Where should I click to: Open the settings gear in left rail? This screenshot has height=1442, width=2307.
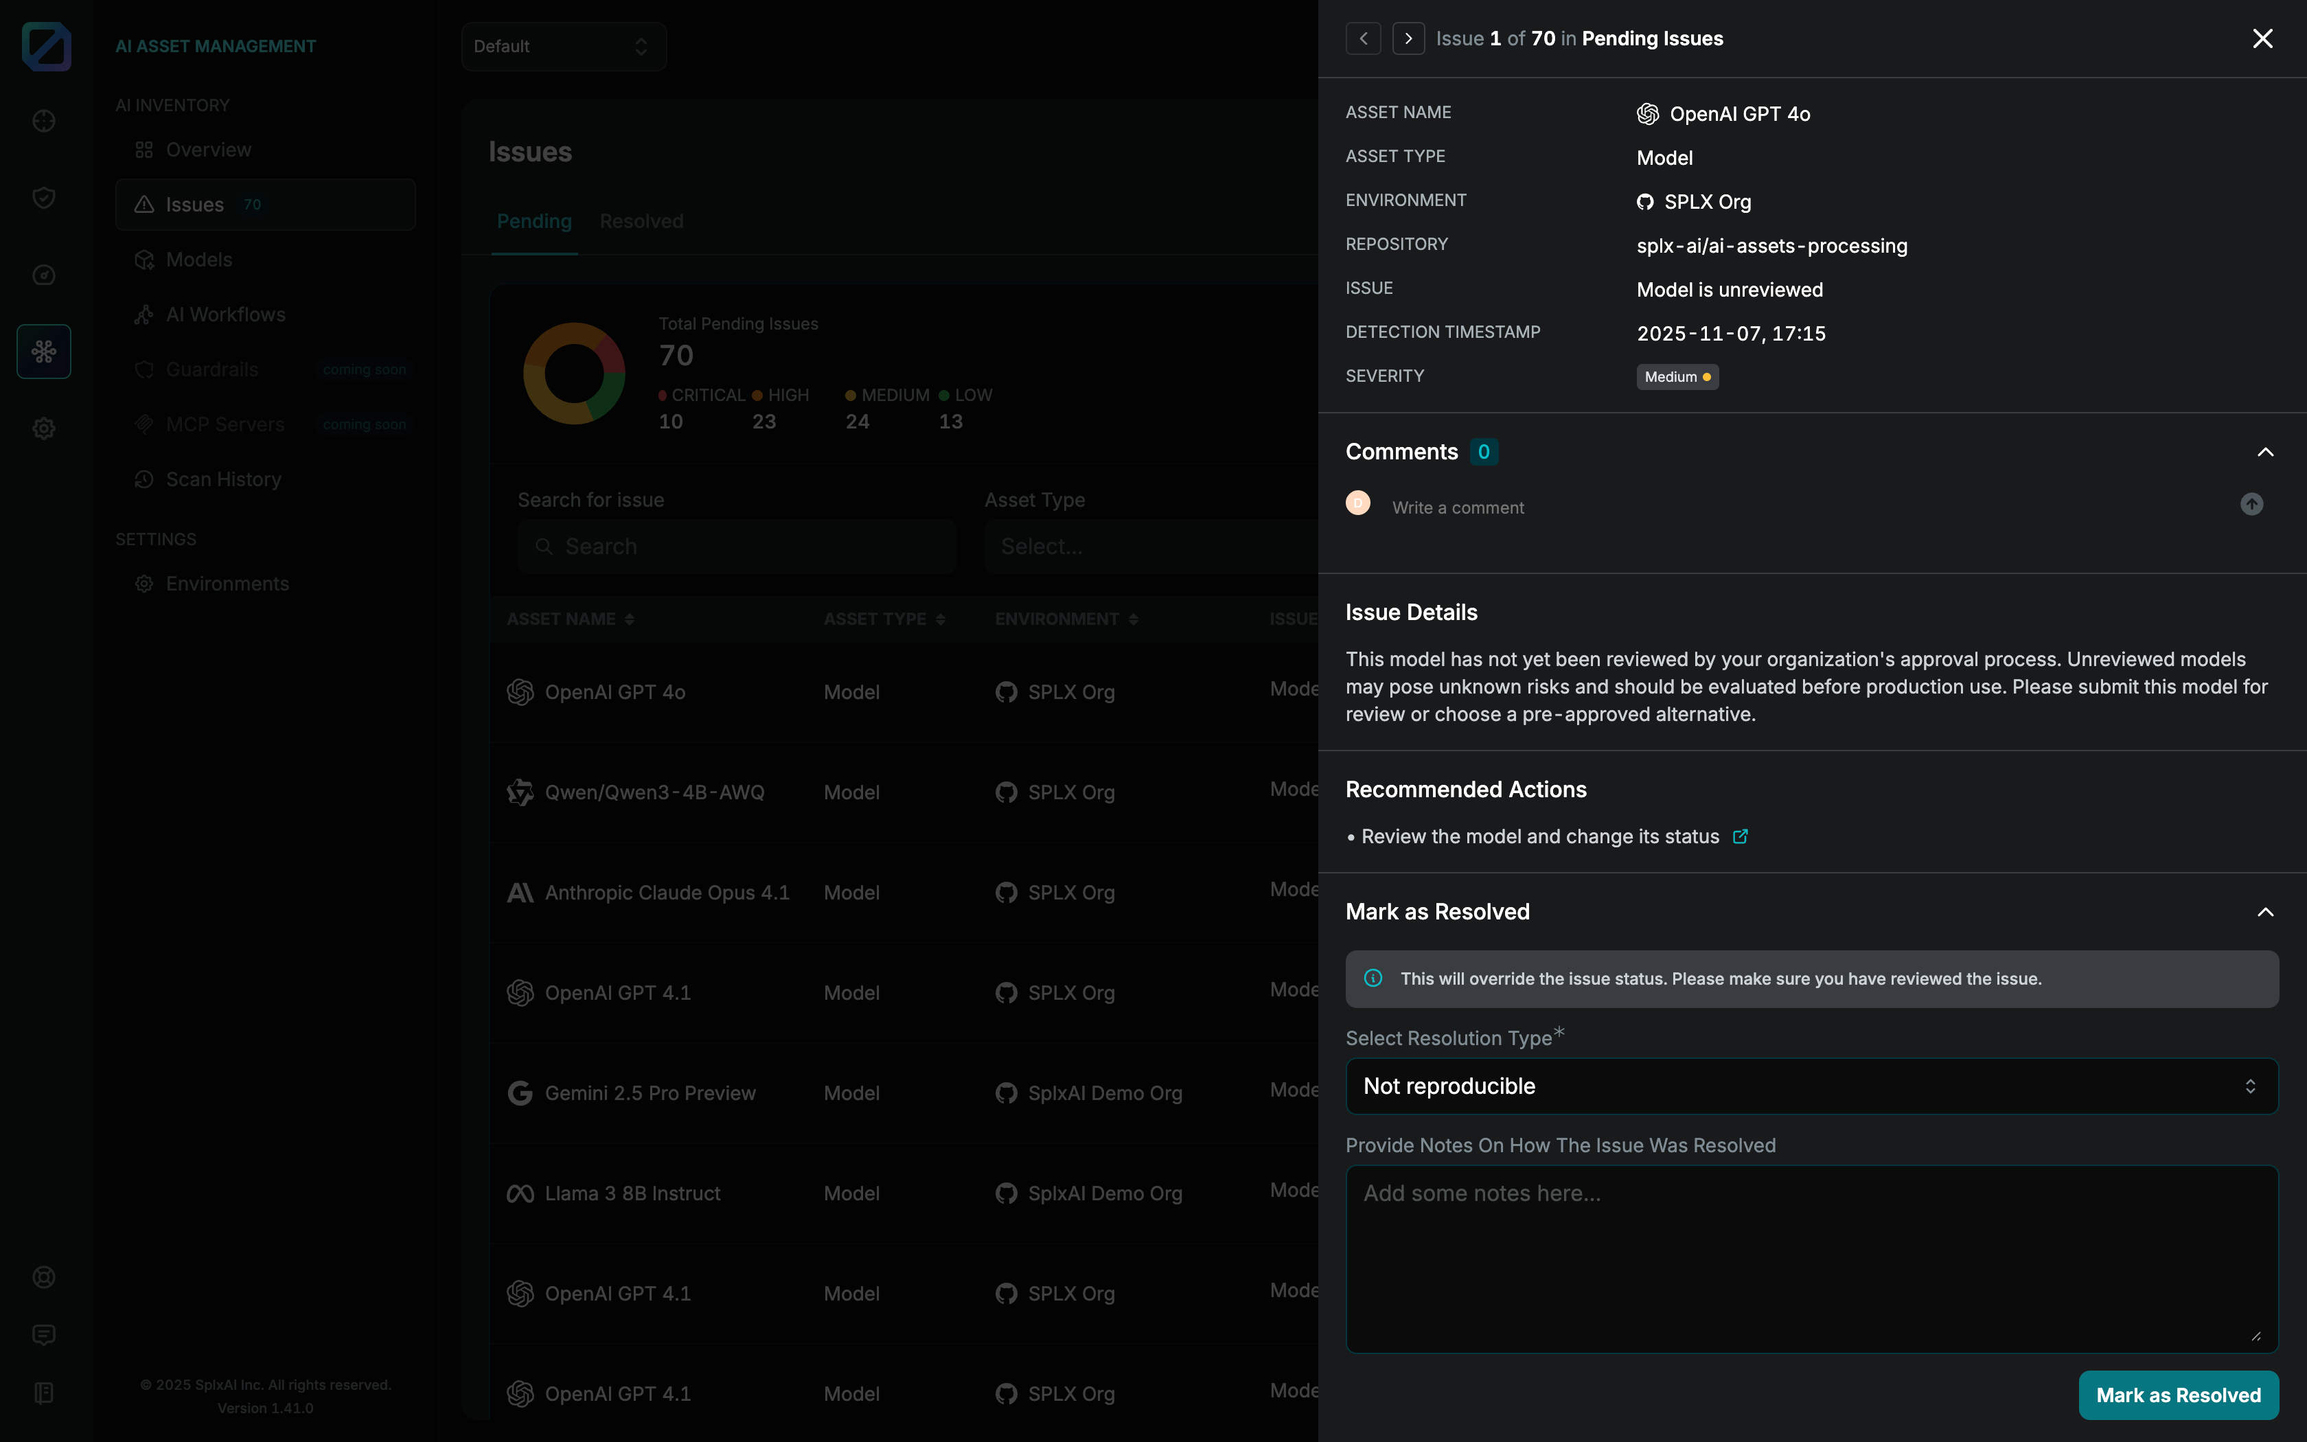[44, 428]
